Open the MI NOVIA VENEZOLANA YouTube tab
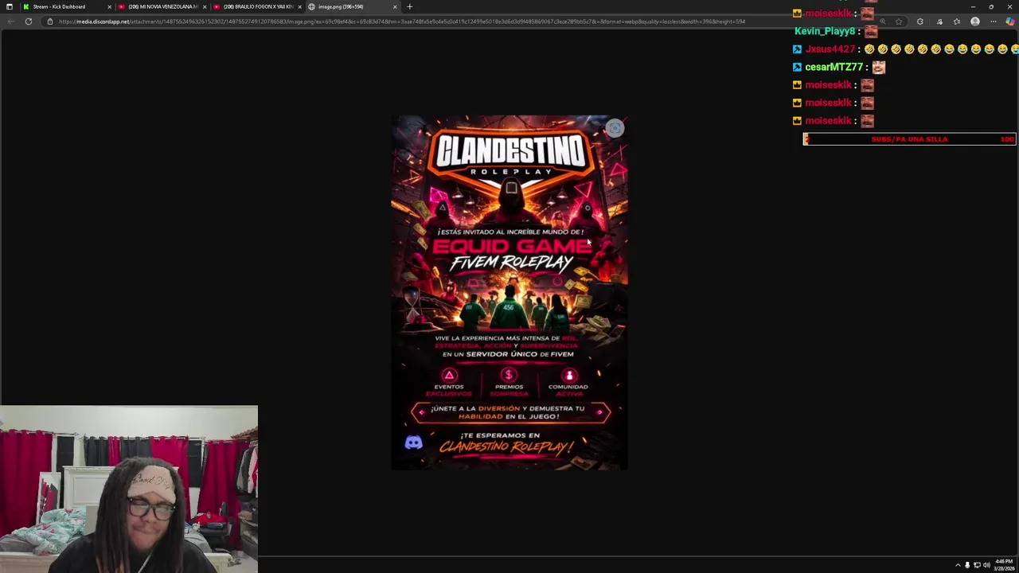Screen dimensions: 1019x573 point(162,6)
